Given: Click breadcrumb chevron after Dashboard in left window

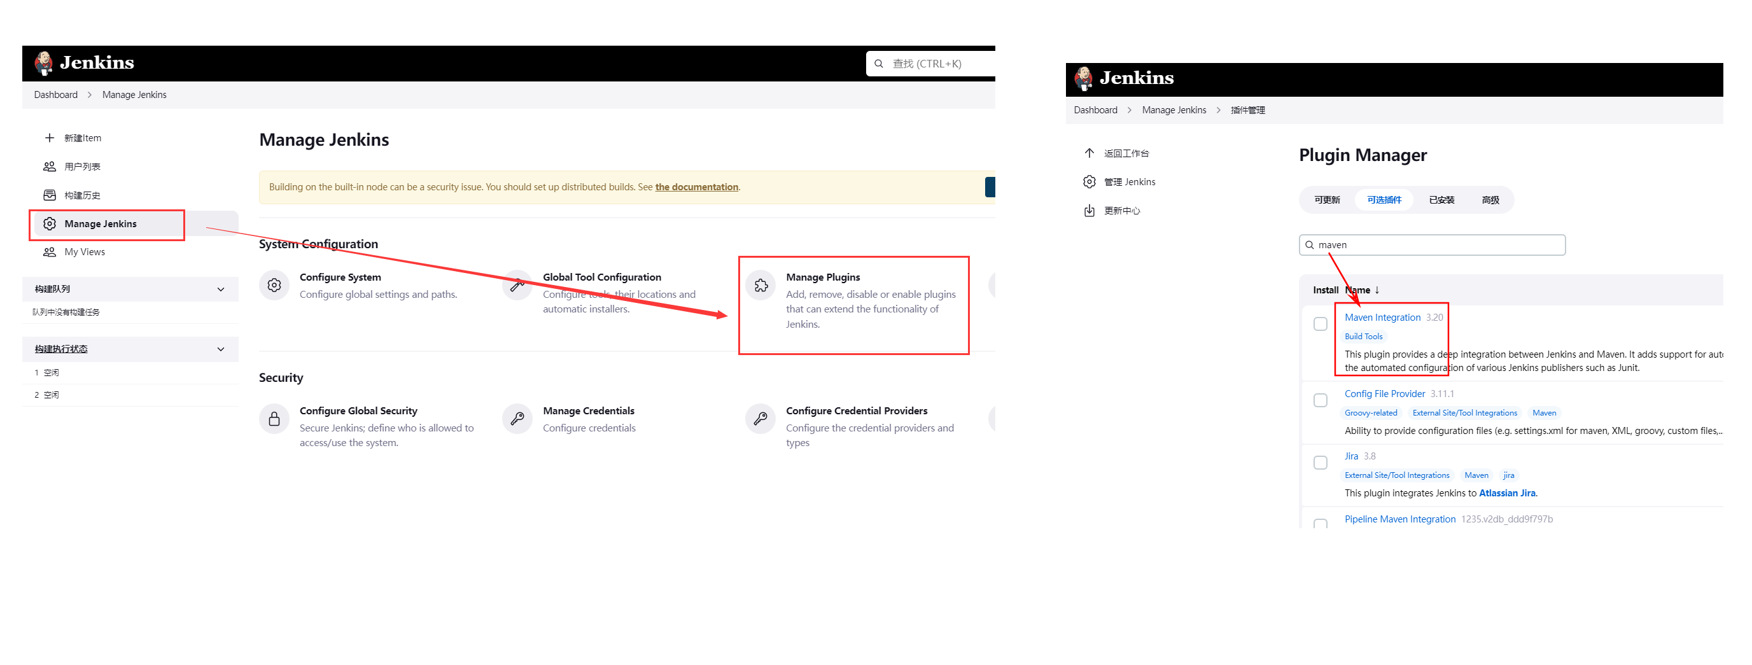Looking at the screenshot, I should [x=90, y=95].
